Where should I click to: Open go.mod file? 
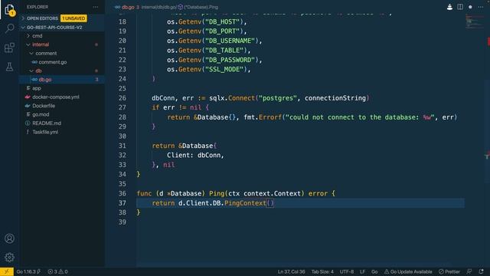(x=41, y=115)
